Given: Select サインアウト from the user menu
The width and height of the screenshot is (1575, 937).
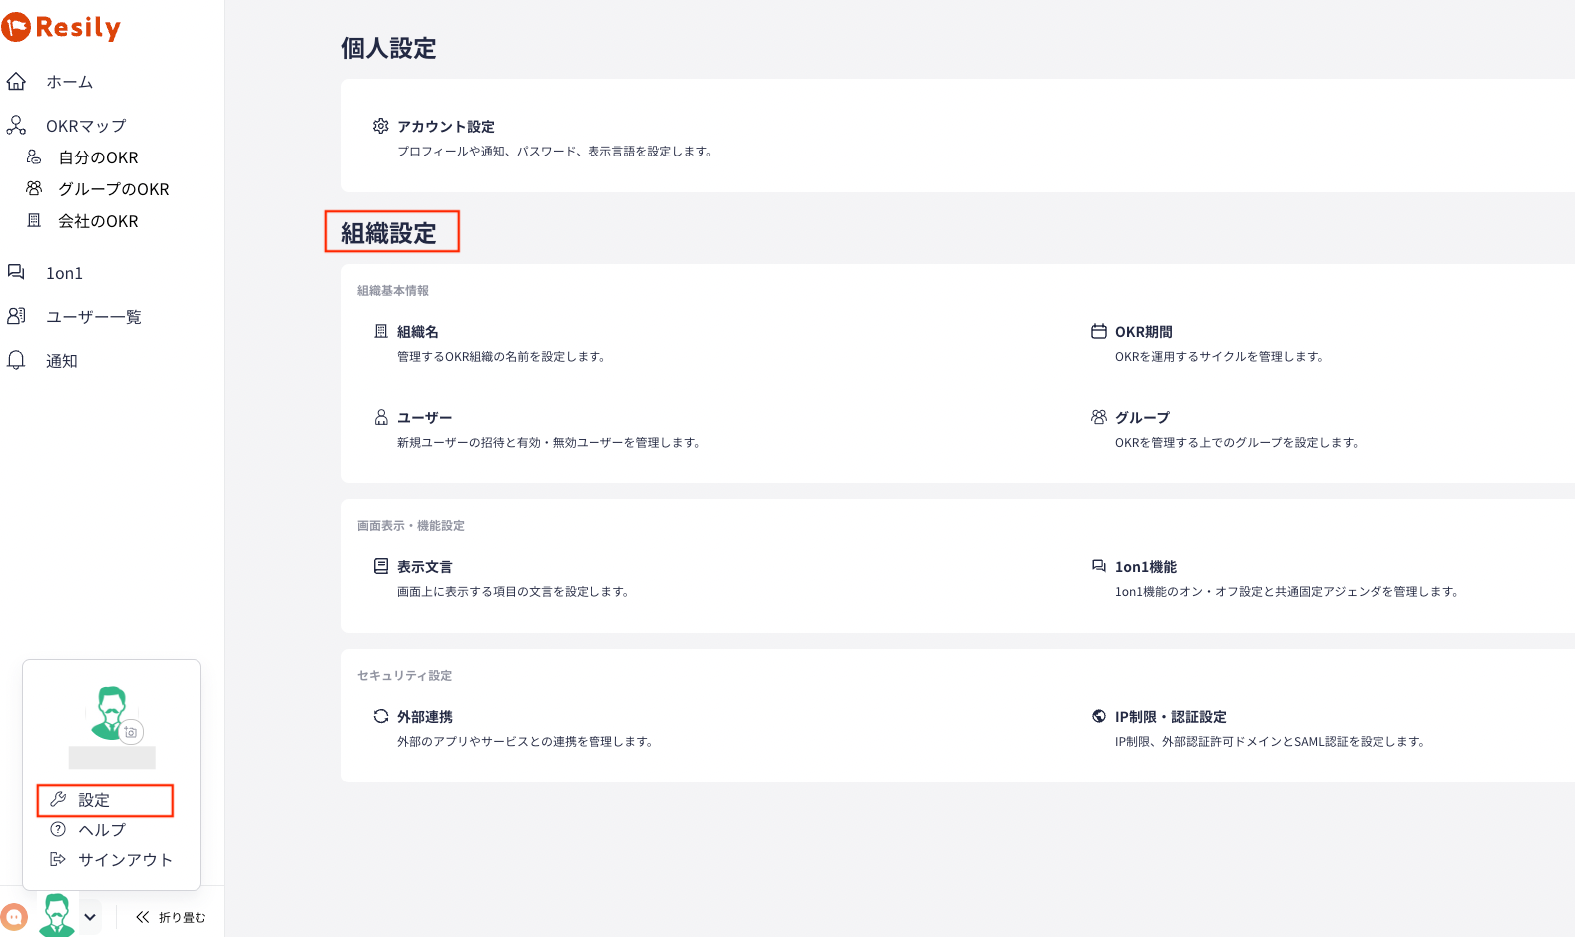Looking at the screenshot, I should (111, 859).
